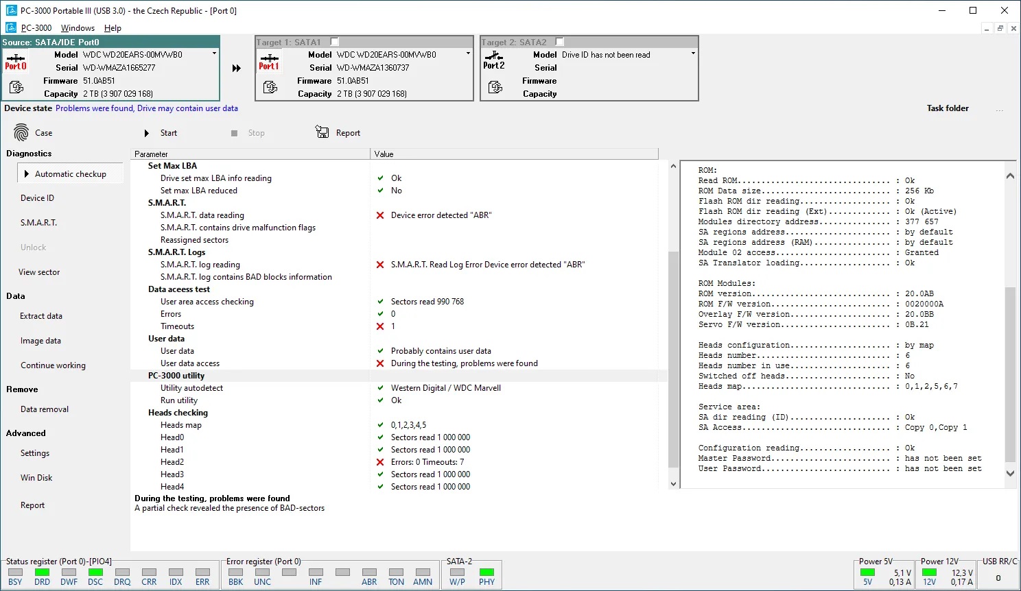Image resolution: width=1021 pixels, height=591 pixels.
Task: Open the Windows menu
Action: click(x=78, y=28)
